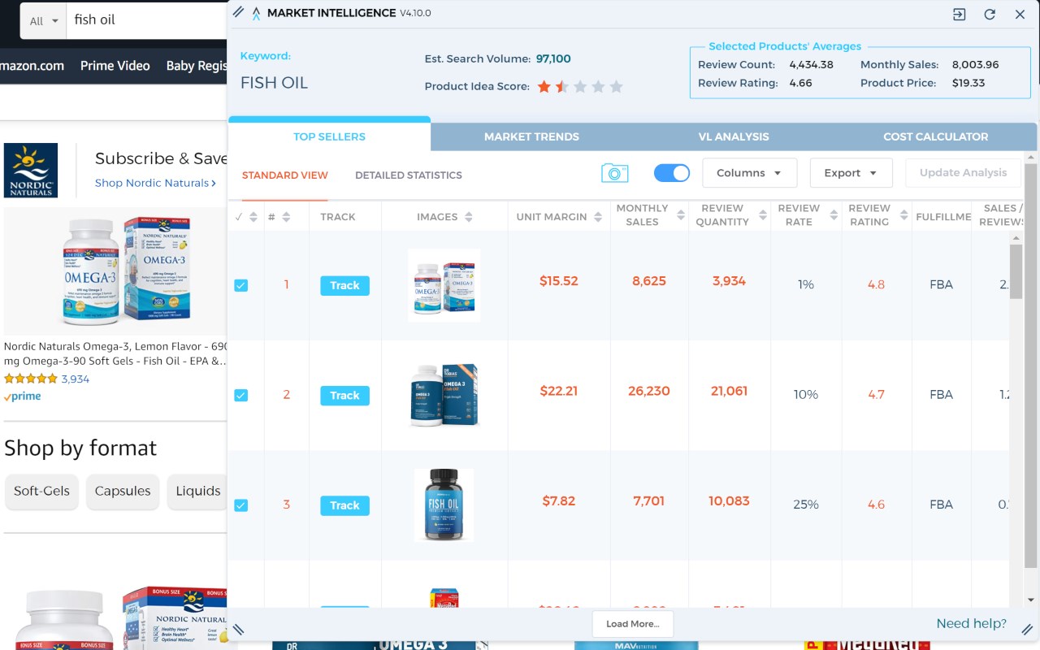Click the Product Idea Score star rating
1040x650 pixels.
pyautogui.click(x=580, y=86)
